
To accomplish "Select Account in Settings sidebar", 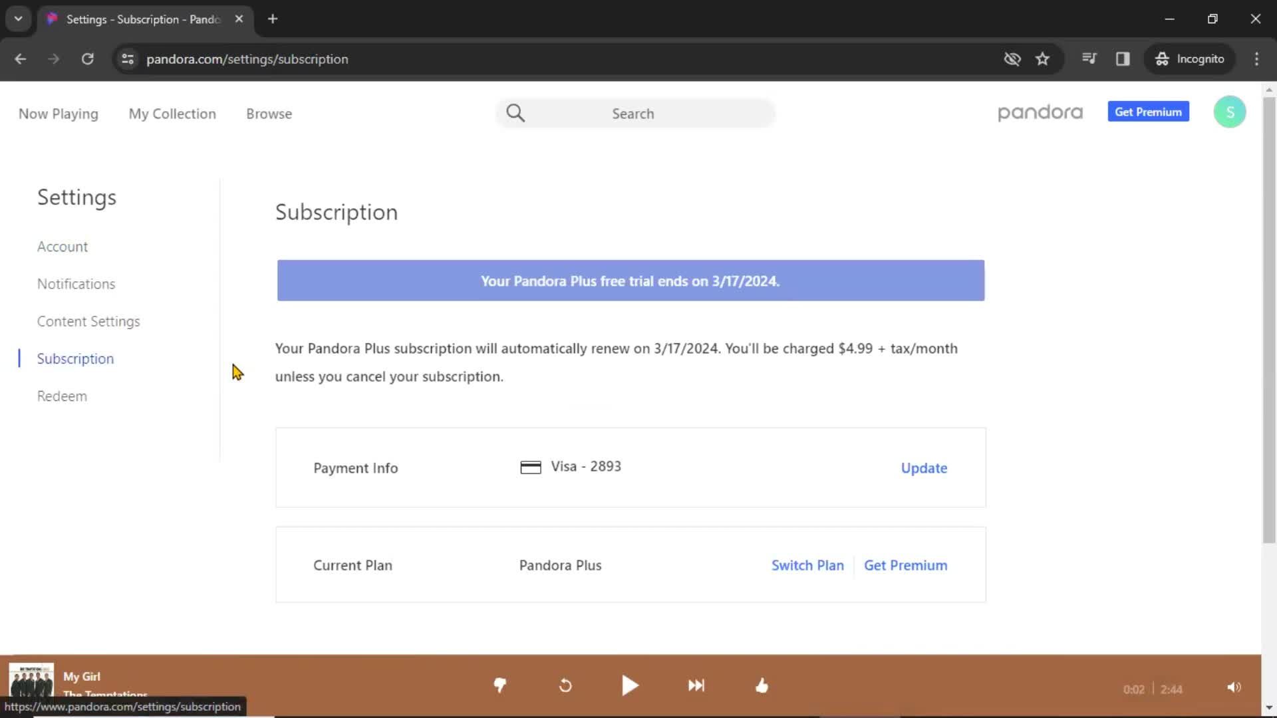I will [63, 247].
